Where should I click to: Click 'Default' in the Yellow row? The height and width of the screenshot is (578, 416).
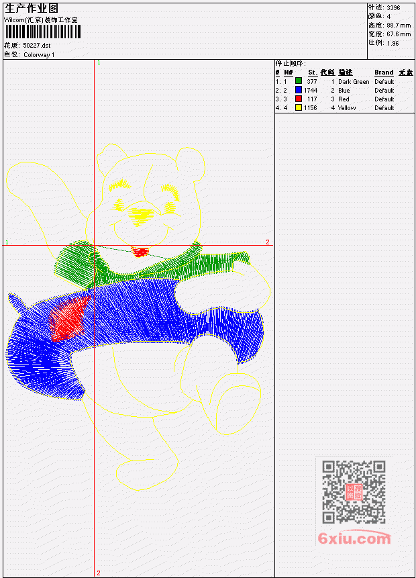point(384,108)
